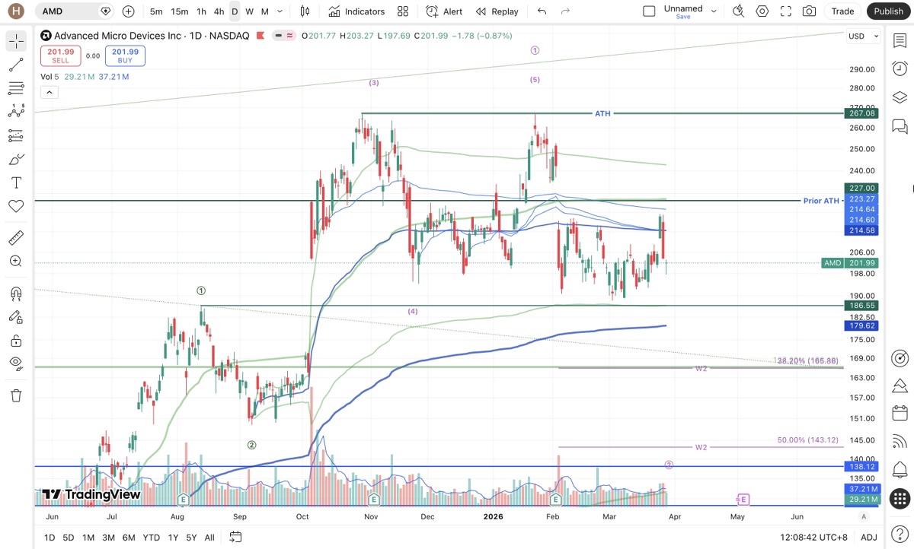Open the chart patterns tool
Image resolution: width=914 pixels, height=549 pixels.
click(x=16, y=112)
